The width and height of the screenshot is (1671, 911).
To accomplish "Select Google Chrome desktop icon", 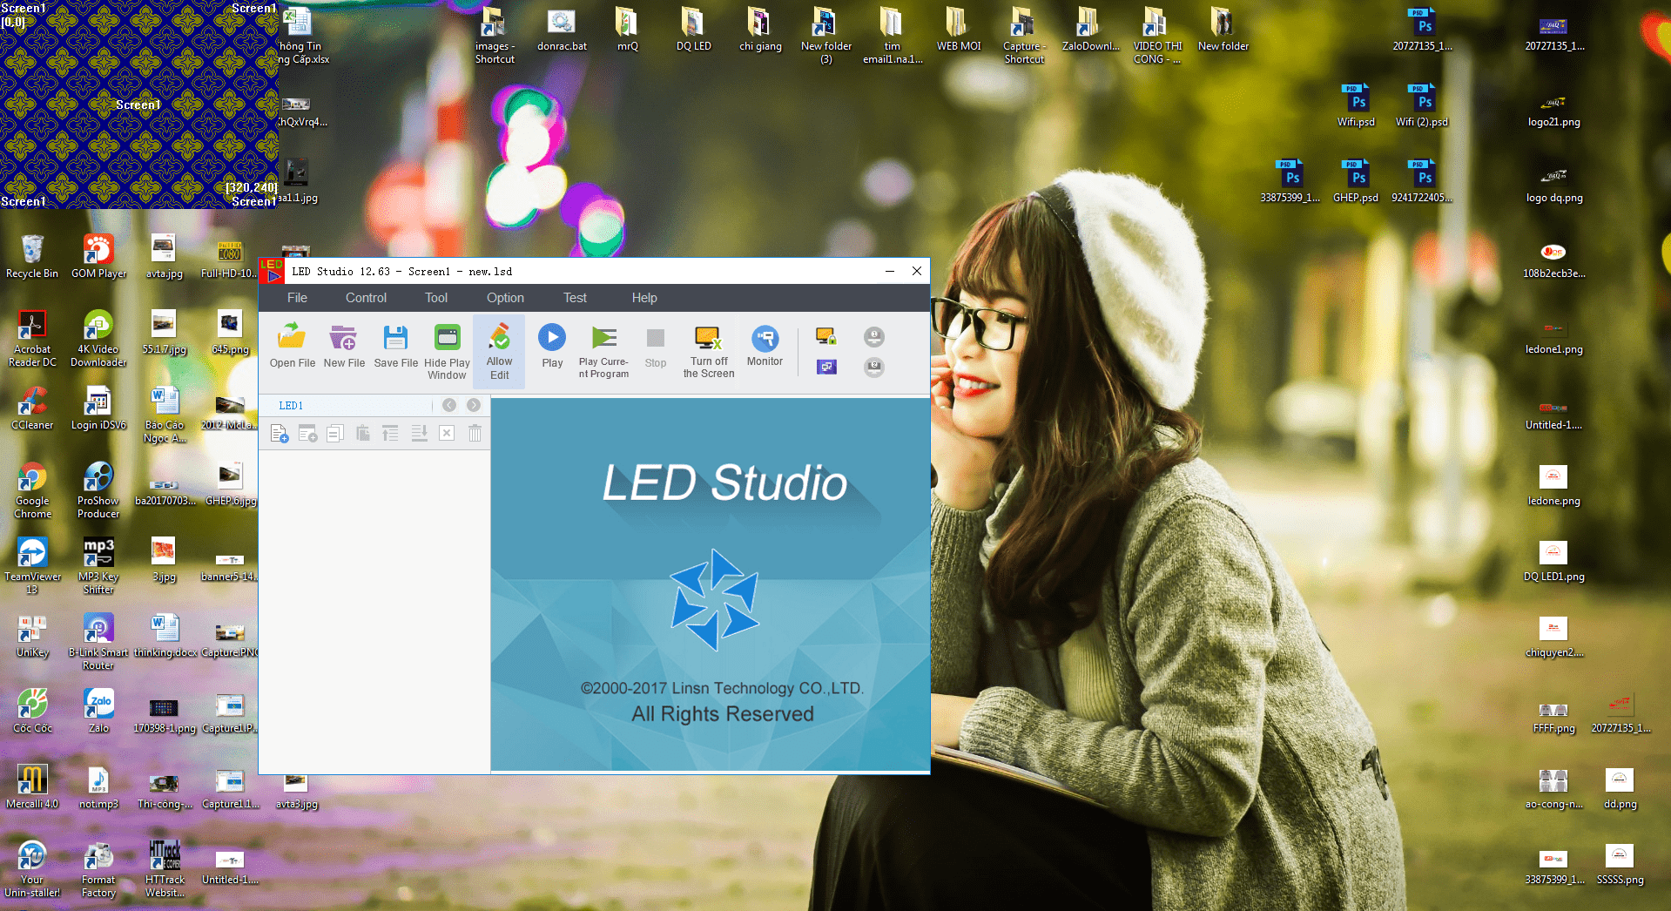I will coord(32,490).
